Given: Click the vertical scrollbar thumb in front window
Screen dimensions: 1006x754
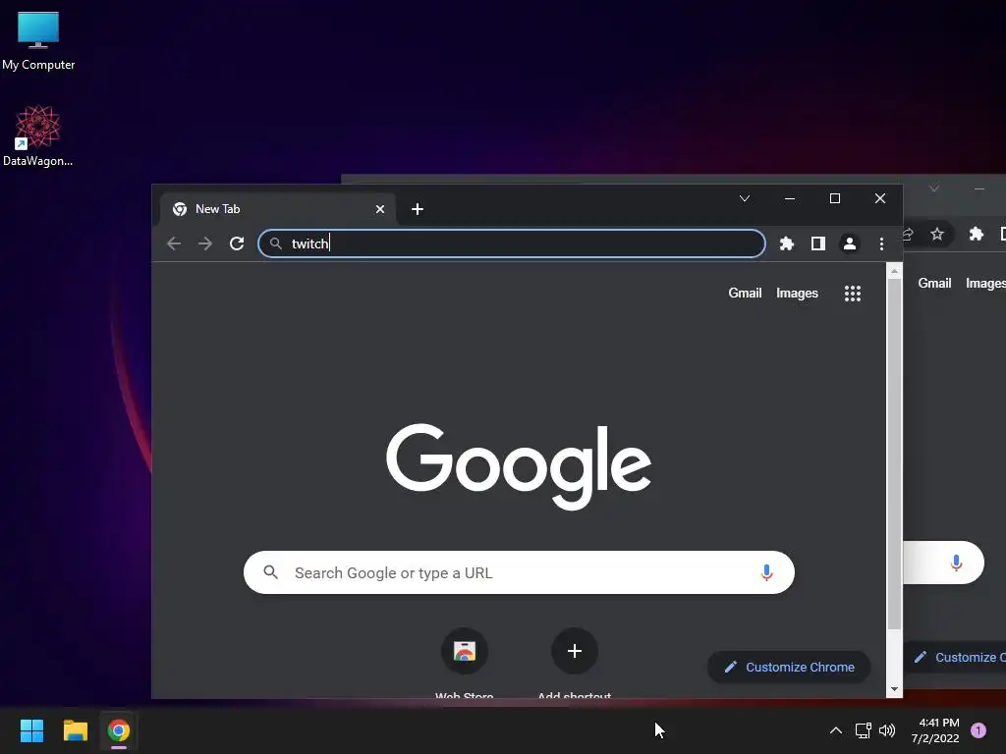Looking at the screenshot, I should point(894,454).
